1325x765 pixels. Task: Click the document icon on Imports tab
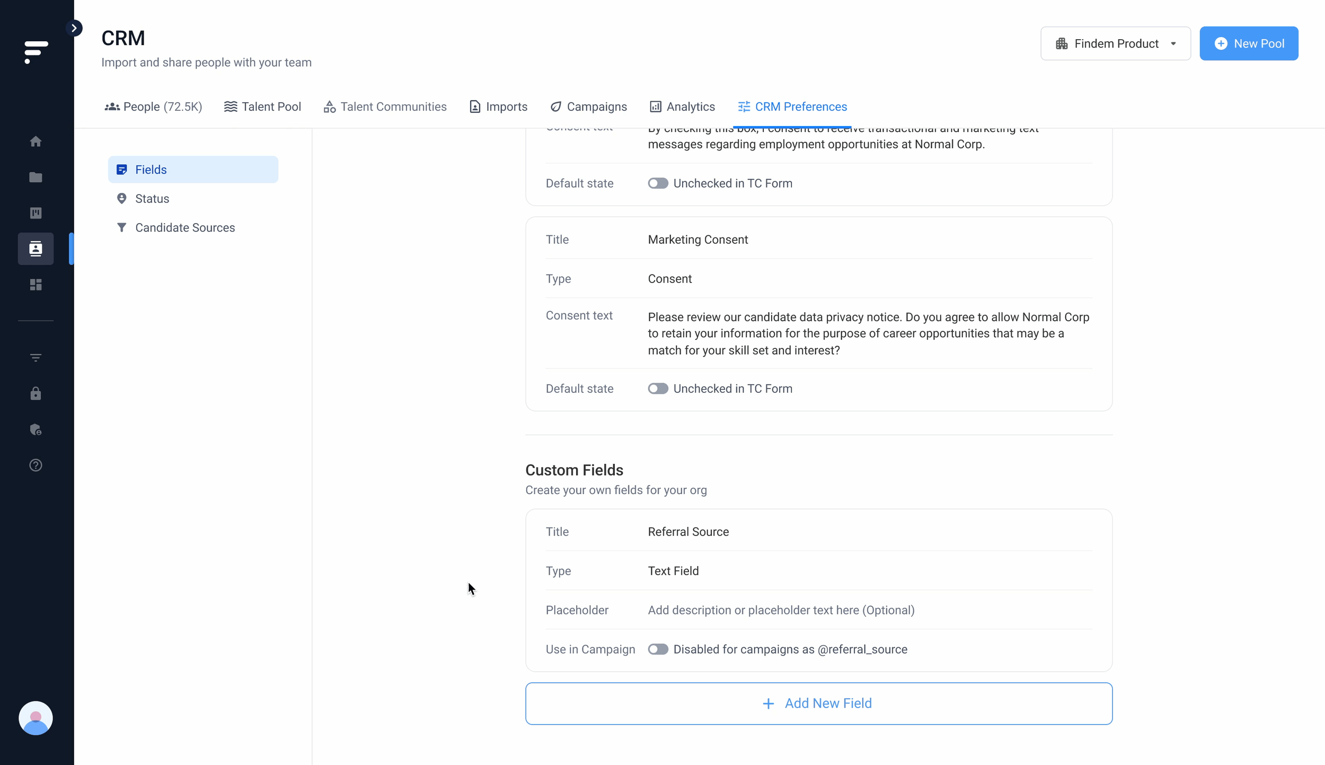(x=475, y=107)
